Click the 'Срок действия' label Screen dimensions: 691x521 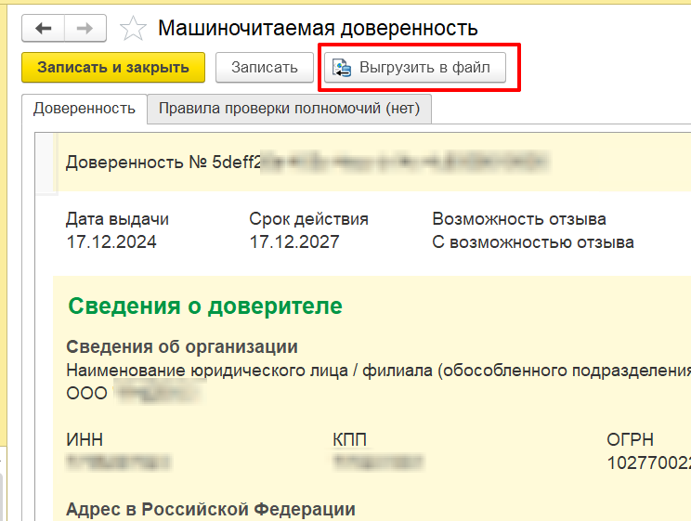(x=308, y=219)
